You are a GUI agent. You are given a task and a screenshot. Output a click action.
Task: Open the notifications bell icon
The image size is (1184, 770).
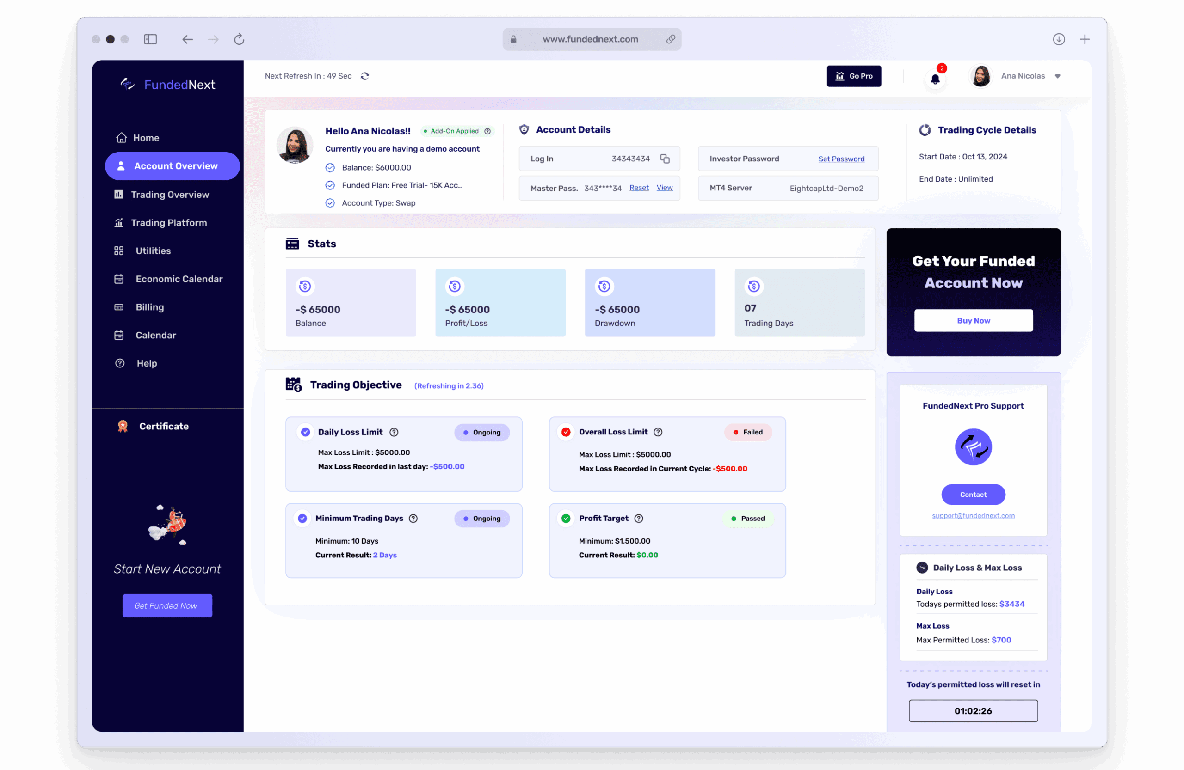(x=936, y=79)
